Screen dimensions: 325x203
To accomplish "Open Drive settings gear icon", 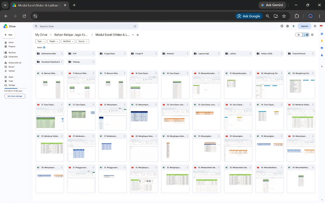I will click(x=288, y=26).
